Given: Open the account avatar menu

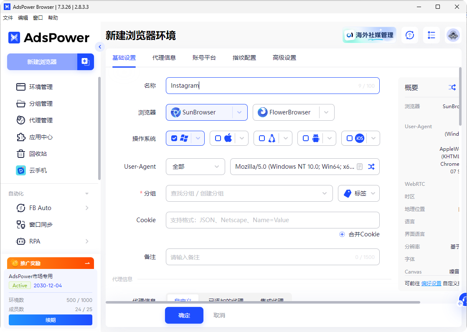Looking at the screenshot, I should pos(453,35).
